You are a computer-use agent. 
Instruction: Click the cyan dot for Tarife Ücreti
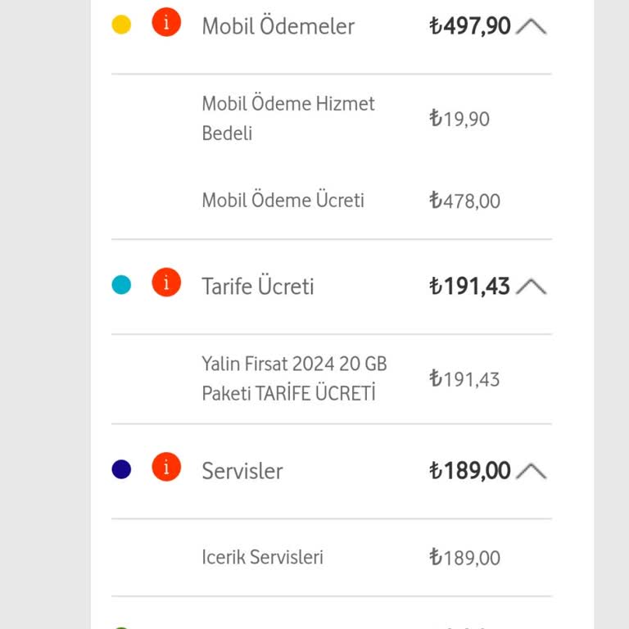121,285
